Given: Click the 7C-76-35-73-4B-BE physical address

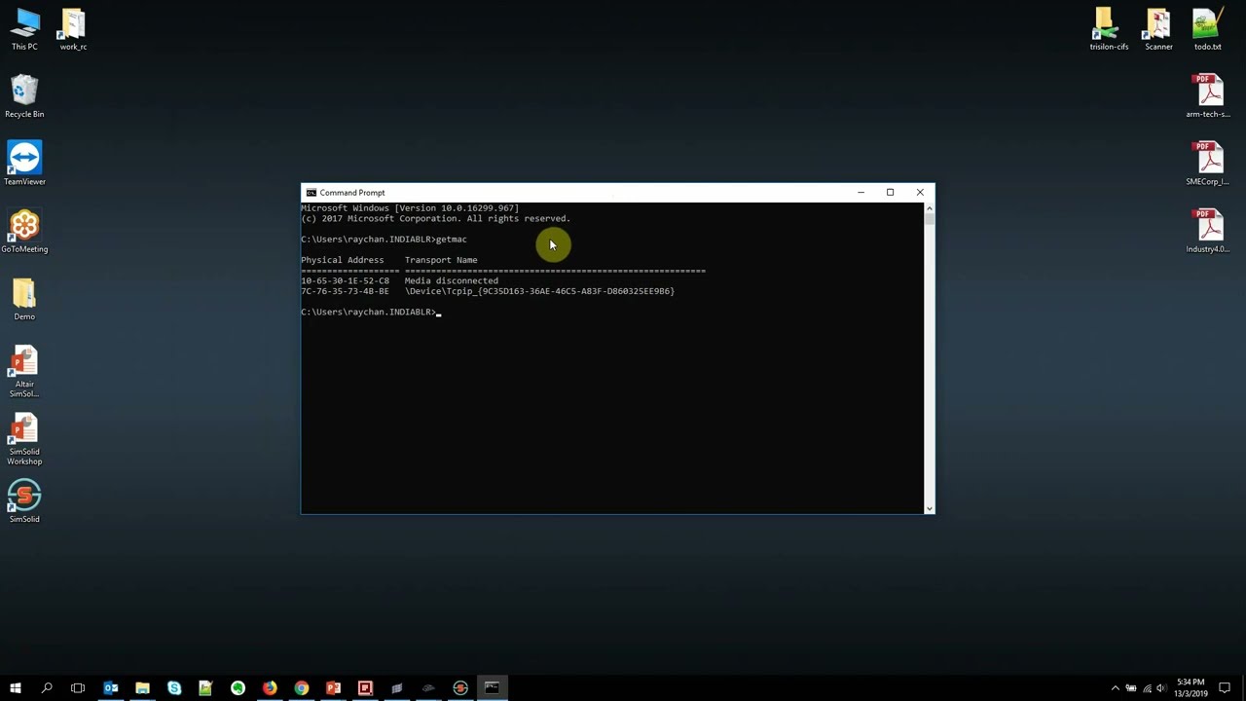Looking at the screenshot, I should click(345, 291).
